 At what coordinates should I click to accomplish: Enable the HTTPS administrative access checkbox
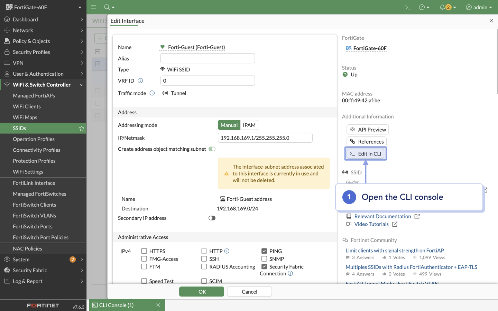pyautogui.click(x=144, y=251)
